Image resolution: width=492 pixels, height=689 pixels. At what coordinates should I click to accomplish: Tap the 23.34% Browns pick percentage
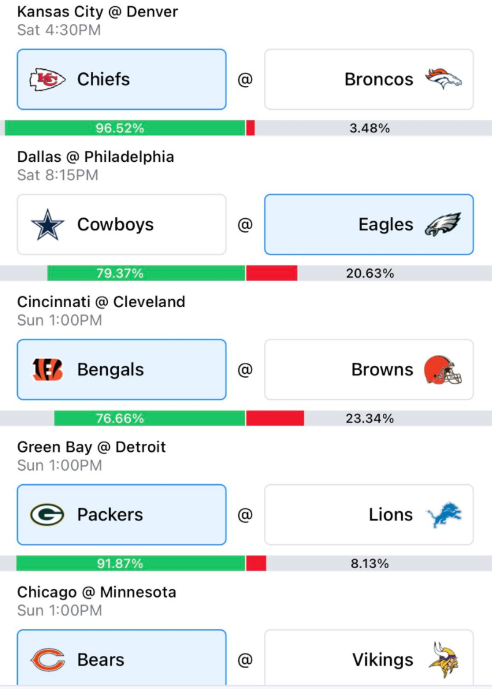(369, 418)
